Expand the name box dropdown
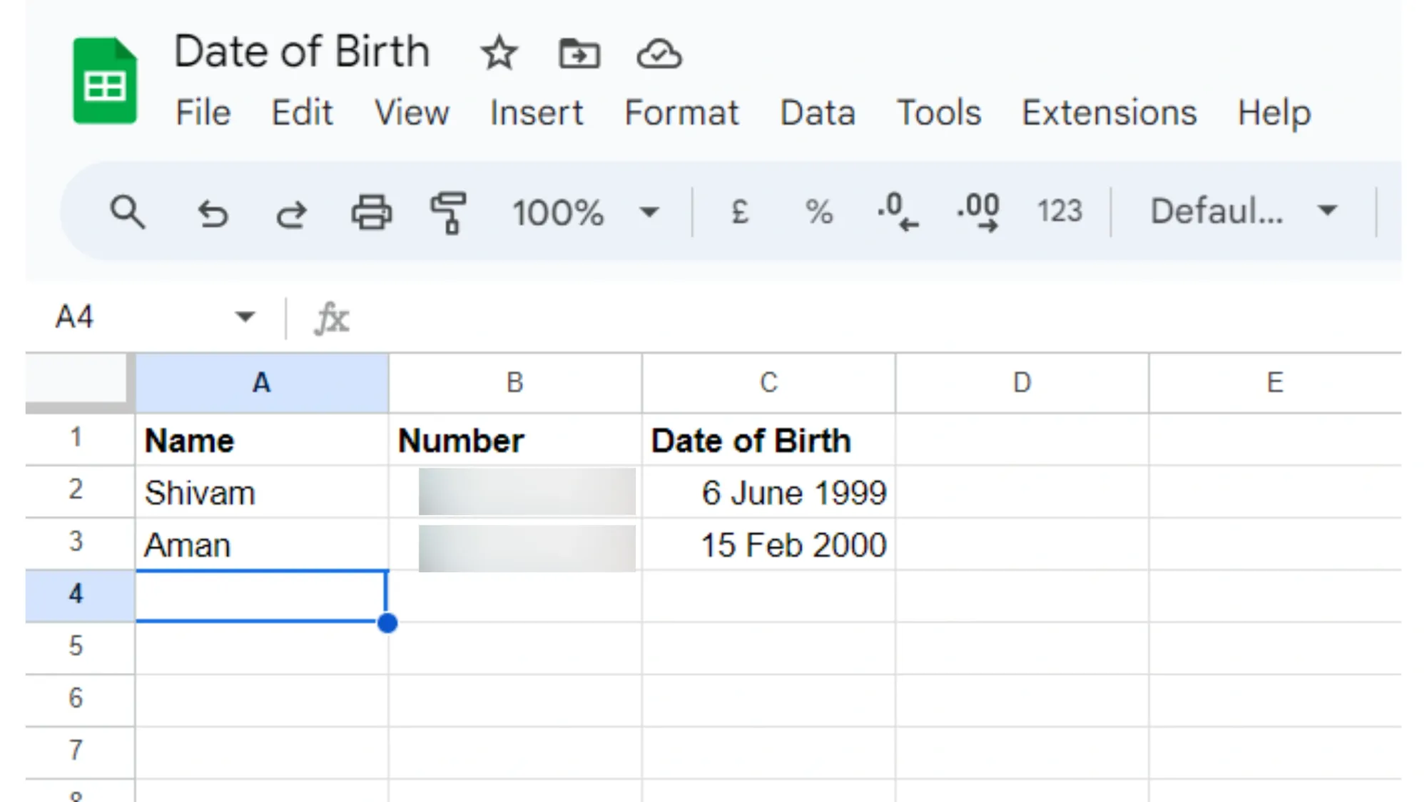Viewport: 1427px width, 802px height. (244, 317)
